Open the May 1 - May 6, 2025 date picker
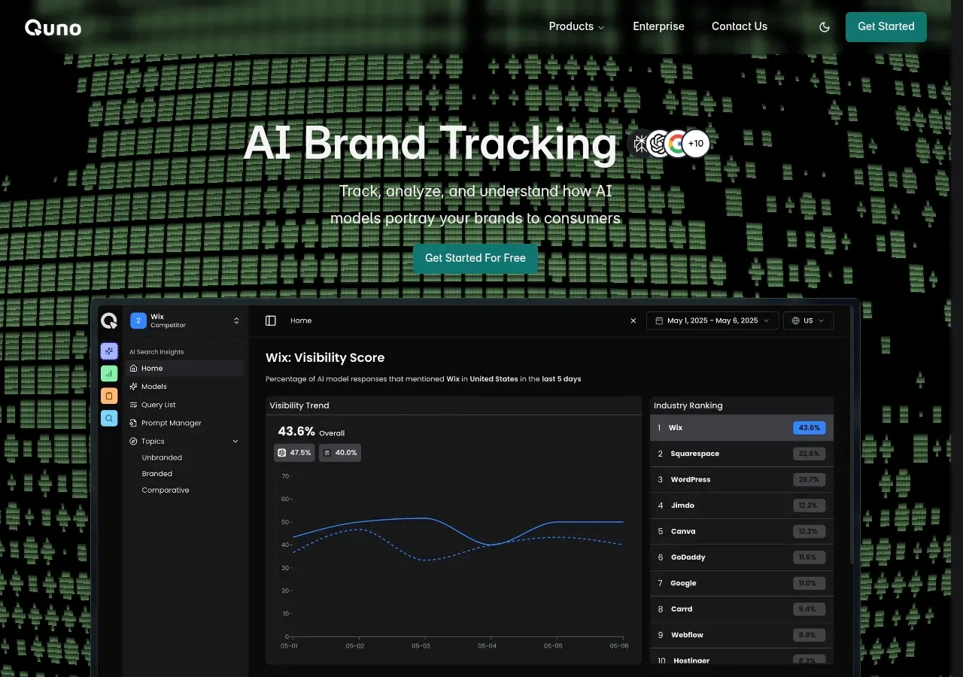 712,320
